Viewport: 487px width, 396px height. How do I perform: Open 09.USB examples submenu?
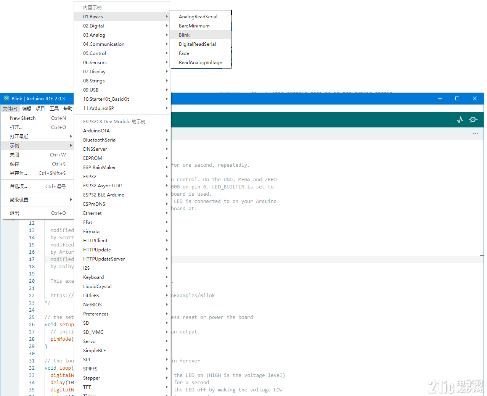pyautogui.click(x=122, y=90)
